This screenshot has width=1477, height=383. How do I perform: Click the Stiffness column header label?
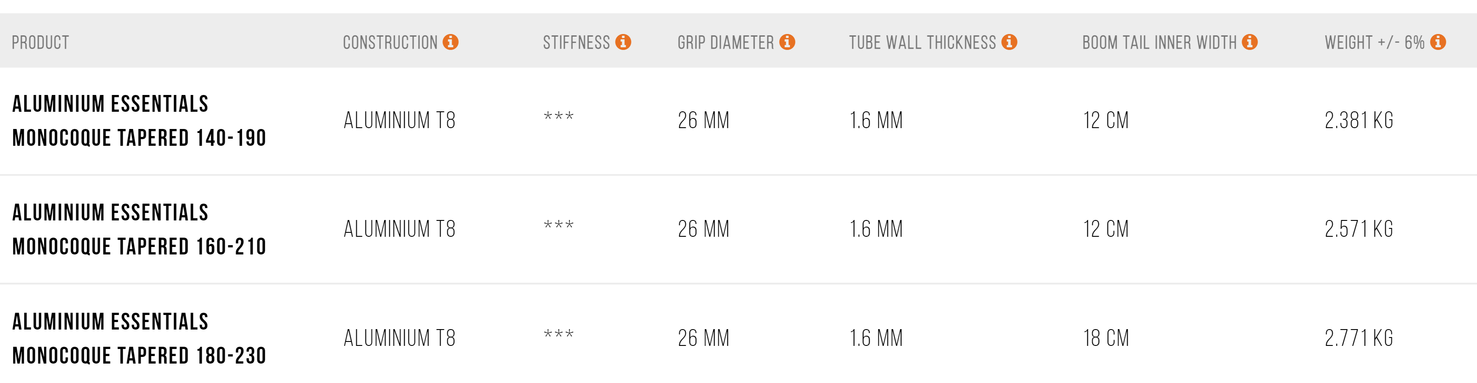point(576,42)
